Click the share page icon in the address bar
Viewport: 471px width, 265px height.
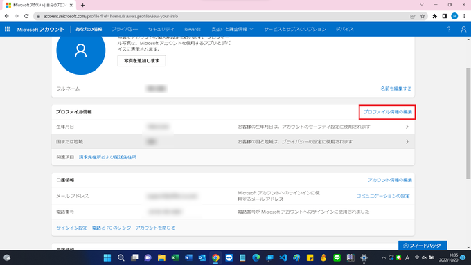click(412, 16)
